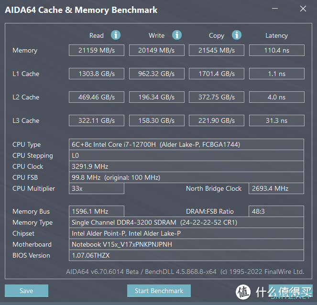317x305 pixels.
Task: Click the Memory row label
Action: point(25,50)
